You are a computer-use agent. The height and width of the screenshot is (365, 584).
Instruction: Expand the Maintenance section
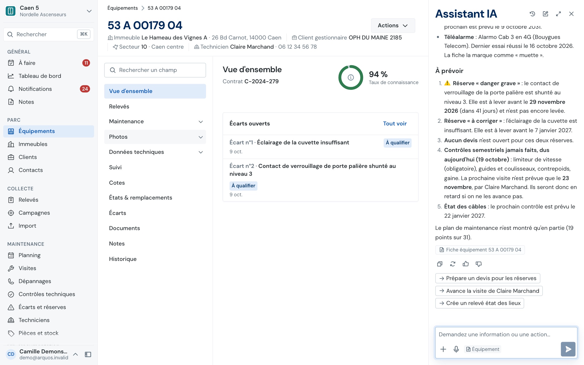coord(155,121)
